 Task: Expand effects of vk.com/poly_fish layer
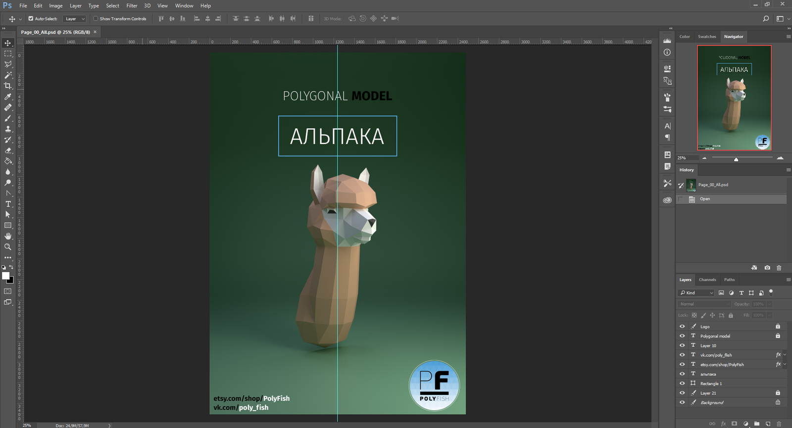click(785, 355)
